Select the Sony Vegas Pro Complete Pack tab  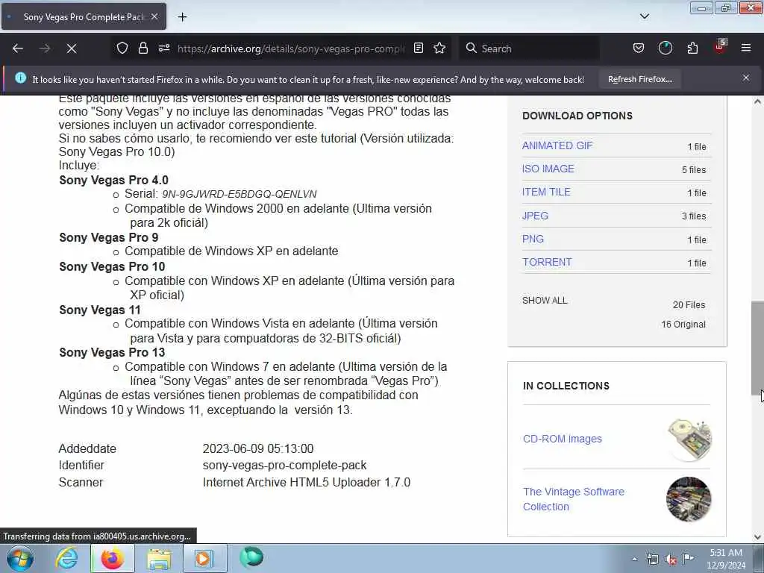click(x=84, y=17)
